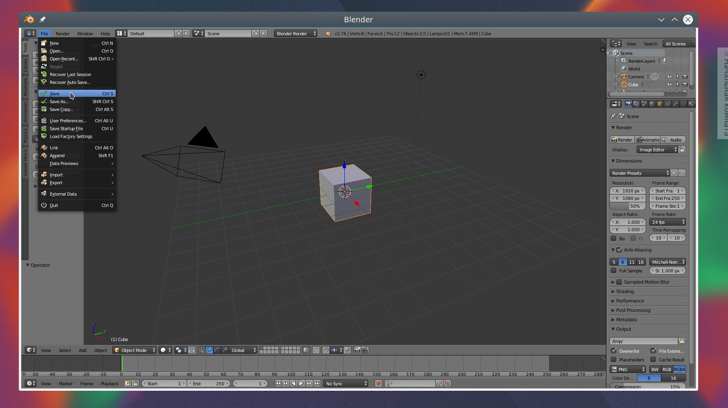Viewport: 728px width, 408px height.
Task: Click the Render image button
Action: [x=622, y=140]
